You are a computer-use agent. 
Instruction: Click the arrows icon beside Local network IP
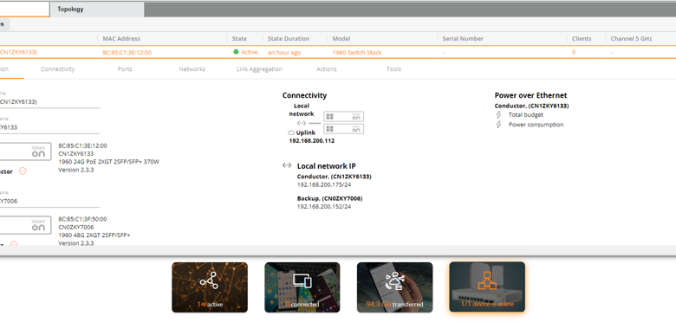[287, 165]
